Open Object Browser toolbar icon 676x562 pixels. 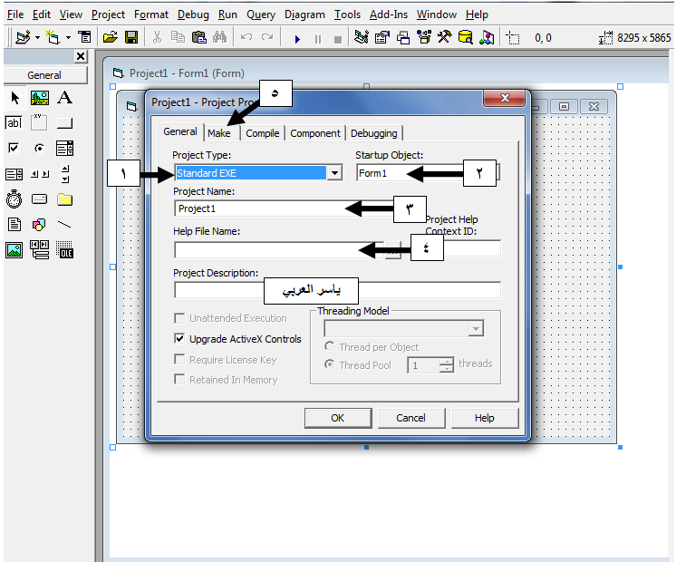pos(424,37)
